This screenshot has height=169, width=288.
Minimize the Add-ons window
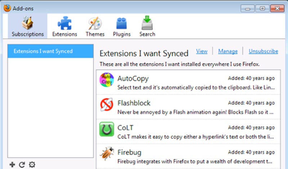247,8
